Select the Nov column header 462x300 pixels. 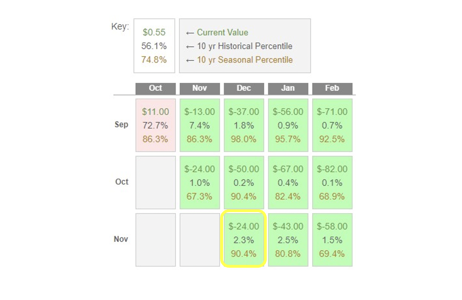click(x=200, y=88)
